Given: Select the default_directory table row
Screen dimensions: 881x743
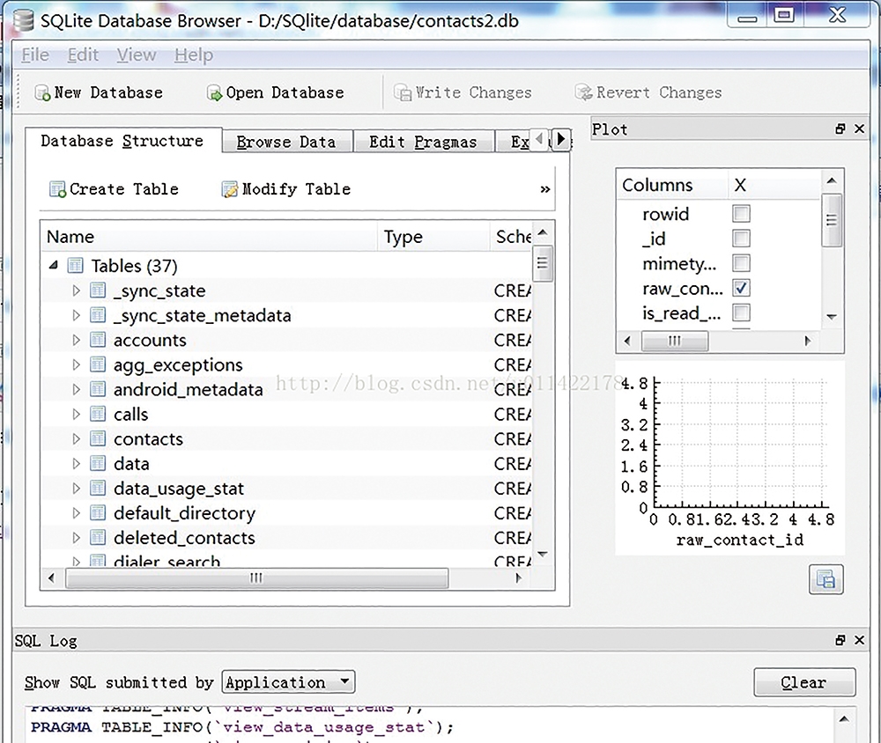Looking at the screenshot, I should [286, 512].
